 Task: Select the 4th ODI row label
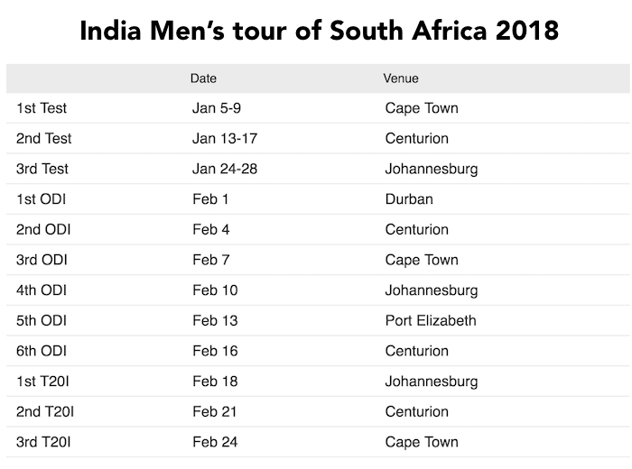point(42,290)
